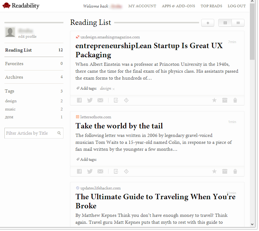Open the Favorites section in sidebar
The image size is (259, 231).
click(x=14, y=64)
